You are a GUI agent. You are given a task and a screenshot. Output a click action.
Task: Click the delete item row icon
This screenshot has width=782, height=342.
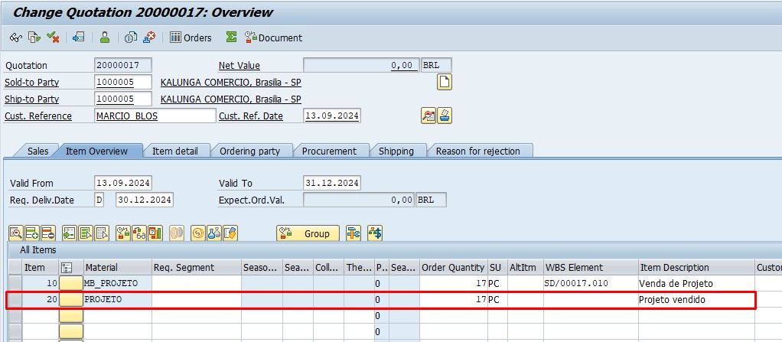48,233
